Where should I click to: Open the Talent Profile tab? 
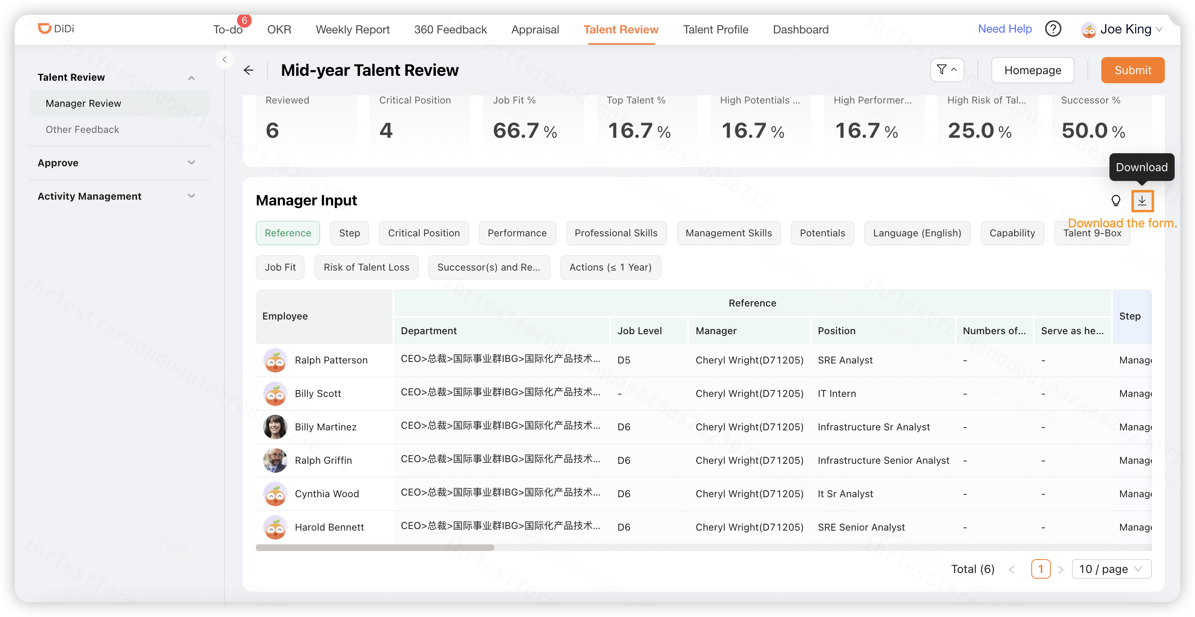pyautogui.click(x=715, y=30)
